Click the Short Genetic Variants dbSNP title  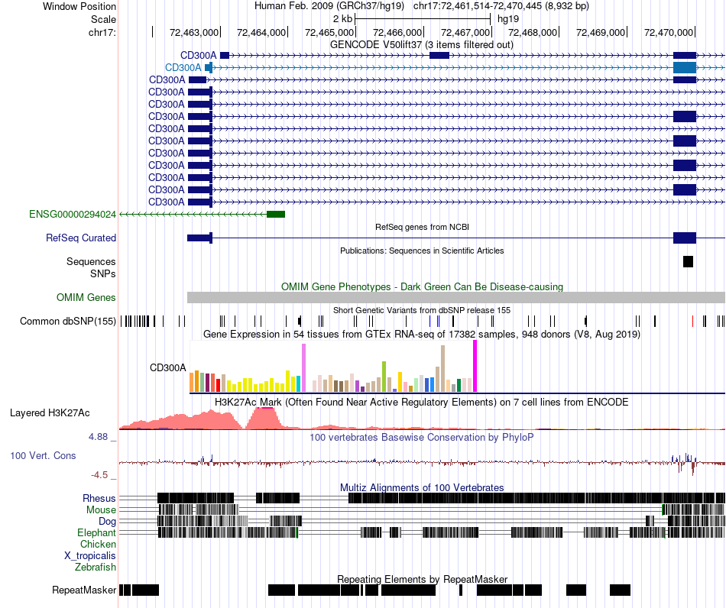click(422, 310)
